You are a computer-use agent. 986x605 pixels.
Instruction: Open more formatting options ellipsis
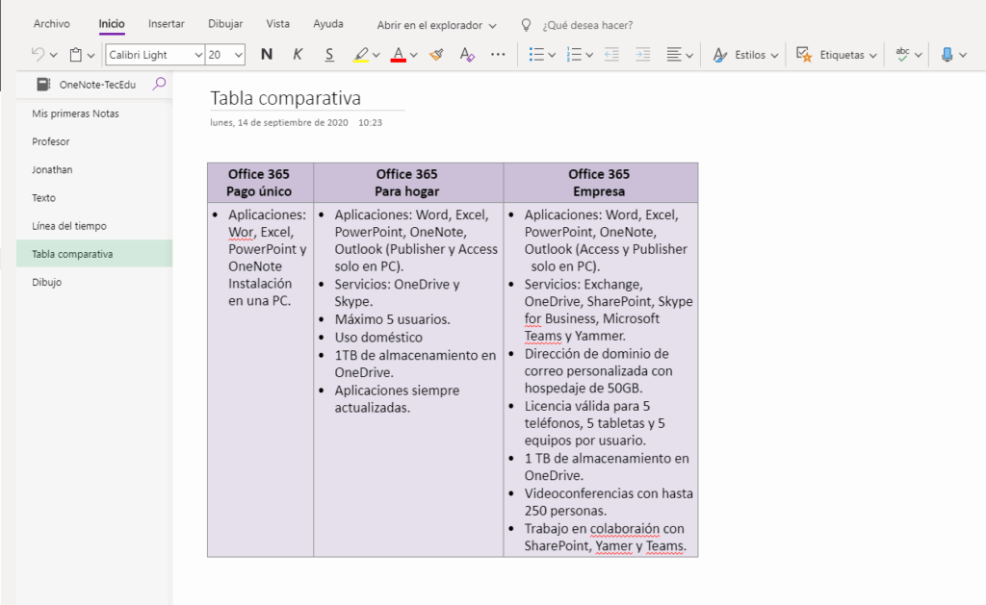[498, 55]
